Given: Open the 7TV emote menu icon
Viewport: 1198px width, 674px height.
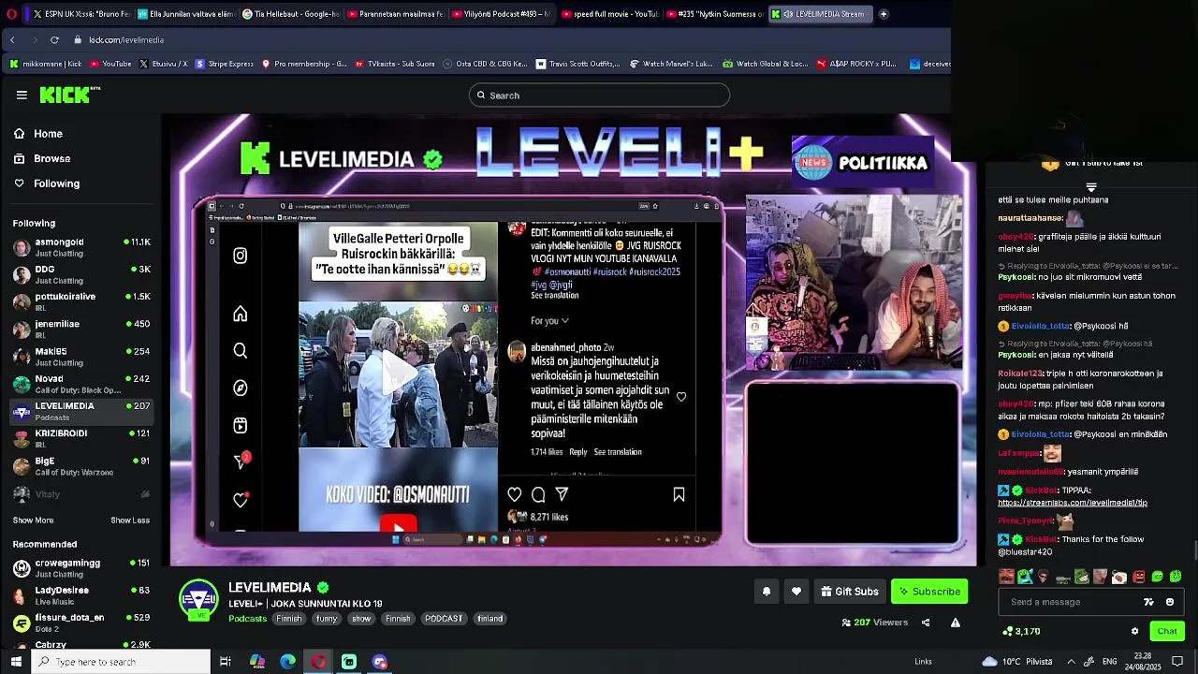Looking at the screenshot, I should 1149,602.
